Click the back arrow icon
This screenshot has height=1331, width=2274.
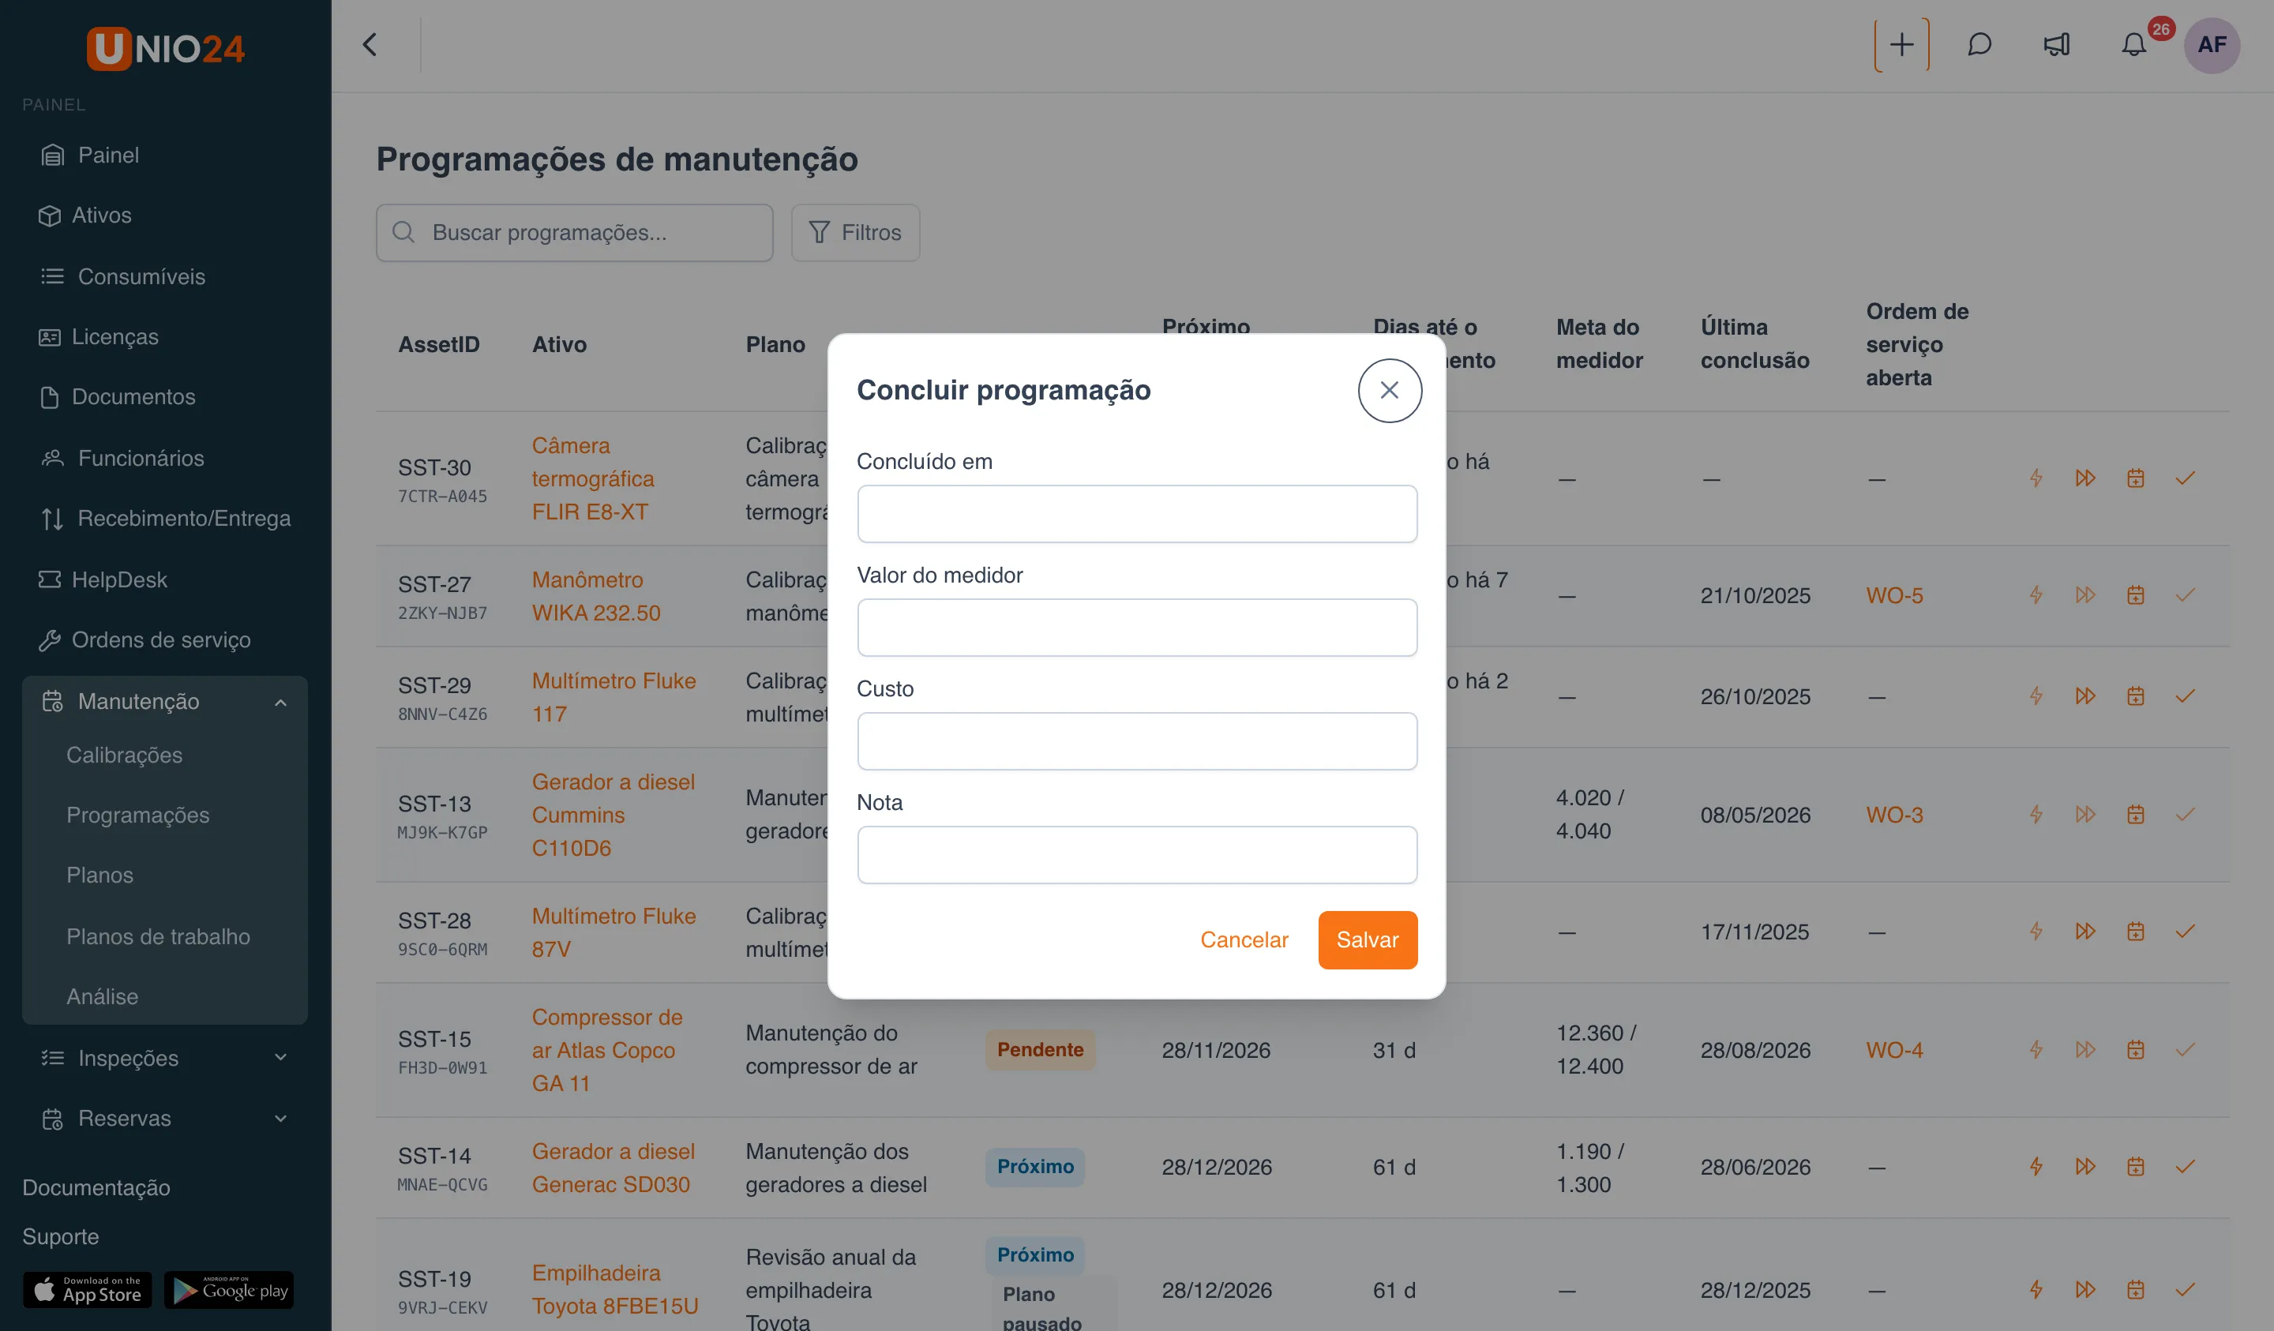(x=370, y=44)
